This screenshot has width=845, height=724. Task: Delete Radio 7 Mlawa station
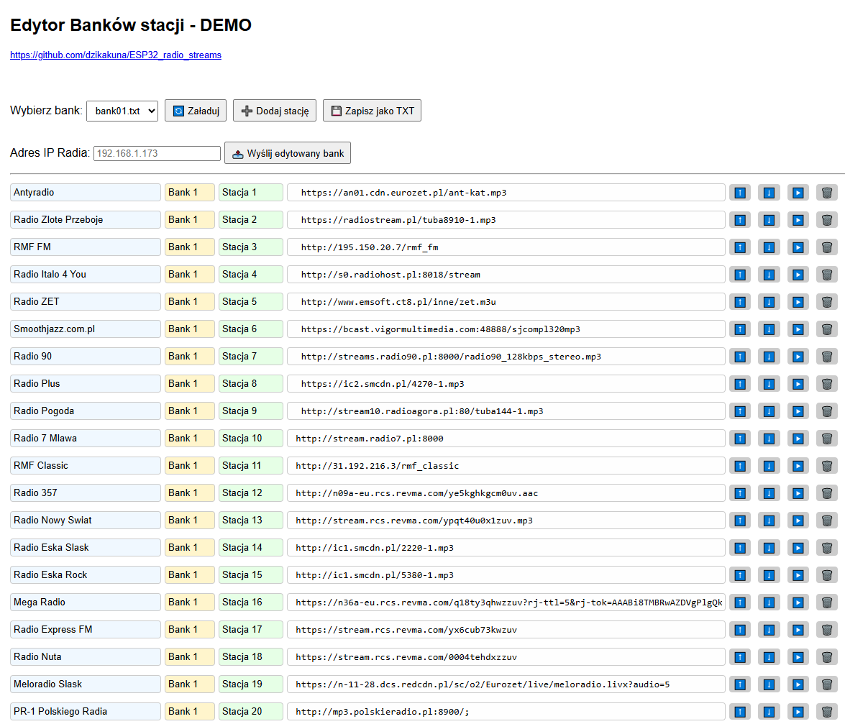click(827, 439)
